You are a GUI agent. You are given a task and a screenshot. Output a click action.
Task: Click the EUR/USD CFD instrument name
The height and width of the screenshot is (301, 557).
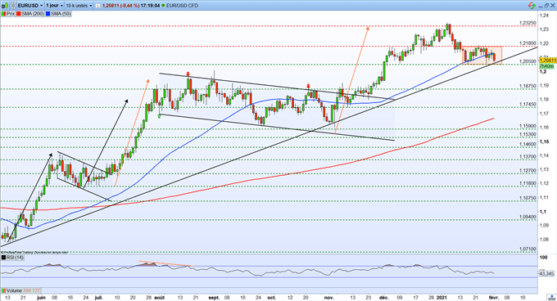pos(182,6)
